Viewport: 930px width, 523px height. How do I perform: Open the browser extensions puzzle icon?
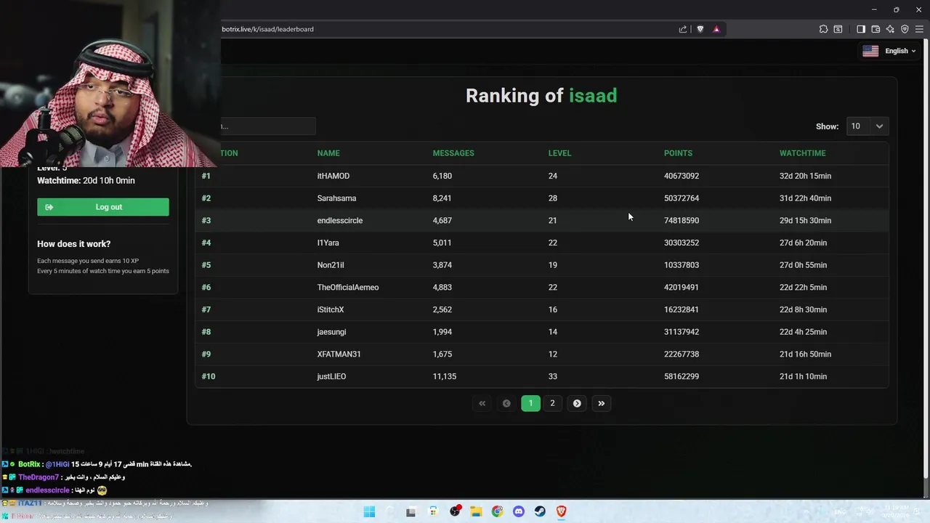click(823, 29)
